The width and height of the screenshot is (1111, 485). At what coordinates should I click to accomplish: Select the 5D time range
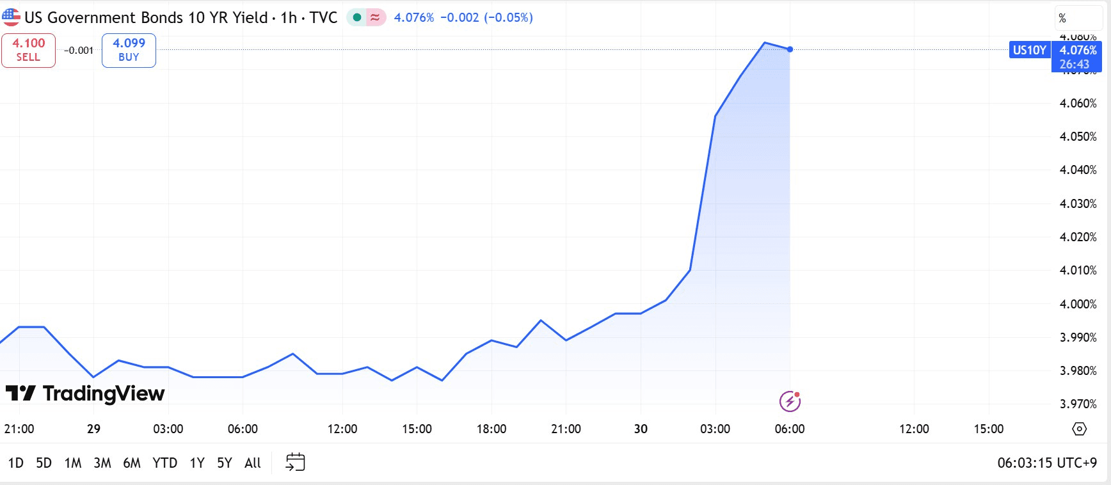click(x=44, y=463)
